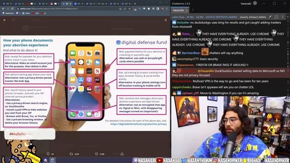Image resolution: width=290 pixels, height=163 pixels.
Task: Close the Twitter photo viewer with the X
Action: pyautogui.click(x=5, y=20)
